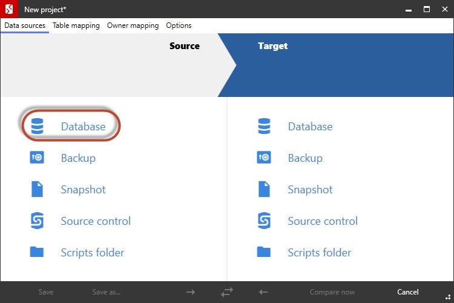454x303 pixels.
Task: Click the Save as... button
Action: tap(107, 292)
